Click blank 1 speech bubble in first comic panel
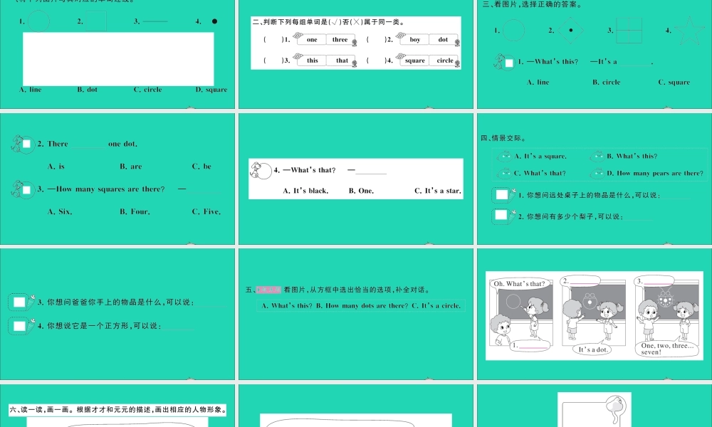This screenshot has height=427, width=712. [530, 346]
